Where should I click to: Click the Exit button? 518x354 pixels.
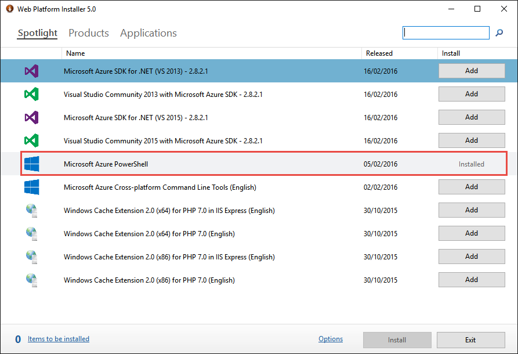click(x=470, y=340)
